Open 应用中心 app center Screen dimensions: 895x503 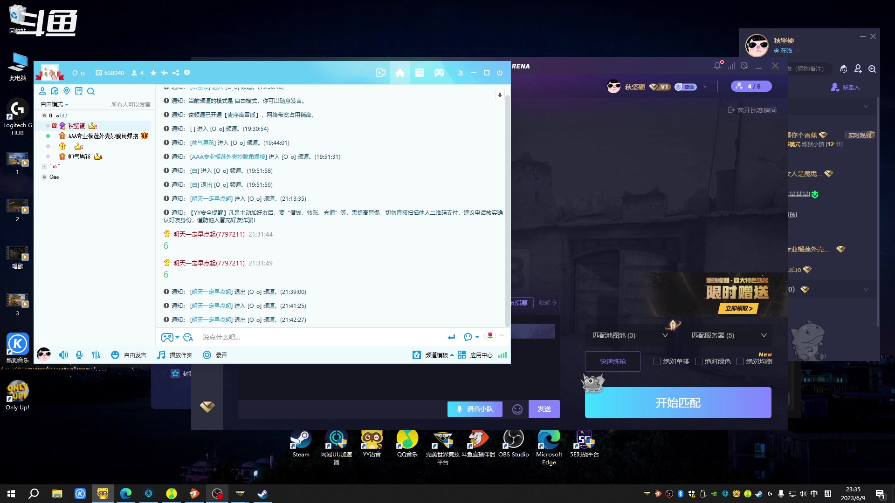(475, 355)
